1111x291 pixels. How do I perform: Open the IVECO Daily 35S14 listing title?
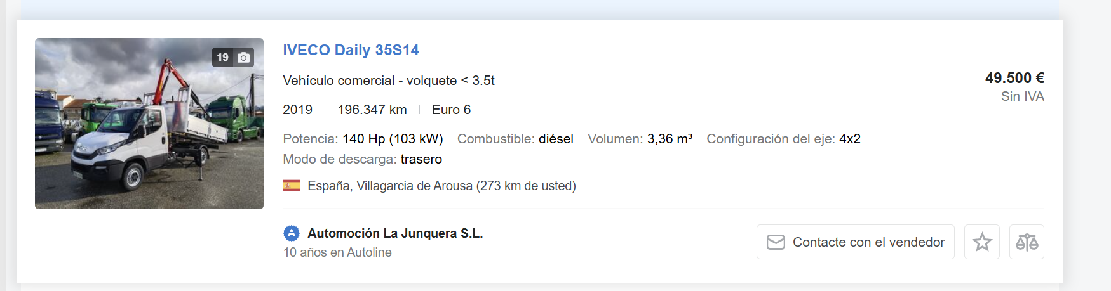coord(351,50)
